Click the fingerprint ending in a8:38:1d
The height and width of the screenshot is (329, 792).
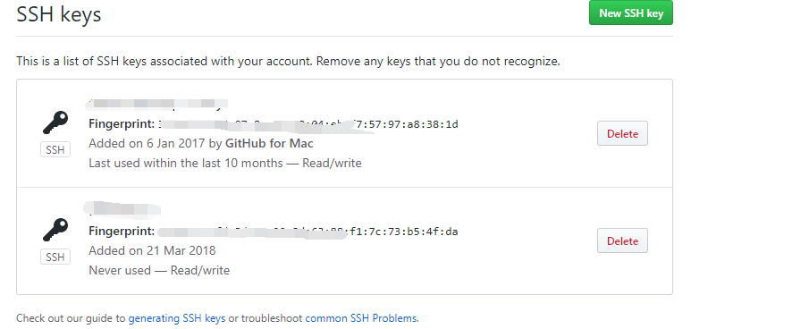[308, 124]
